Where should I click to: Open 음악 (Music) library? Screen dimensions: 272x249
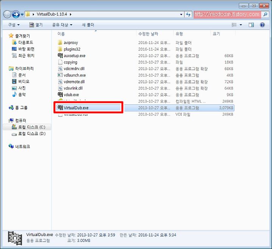[19, 95]
